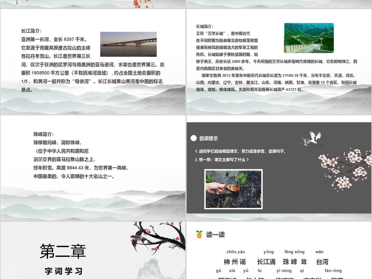Click the line 各拉丹冬雪山。长江是世界第三长

[x=56, y=56]
